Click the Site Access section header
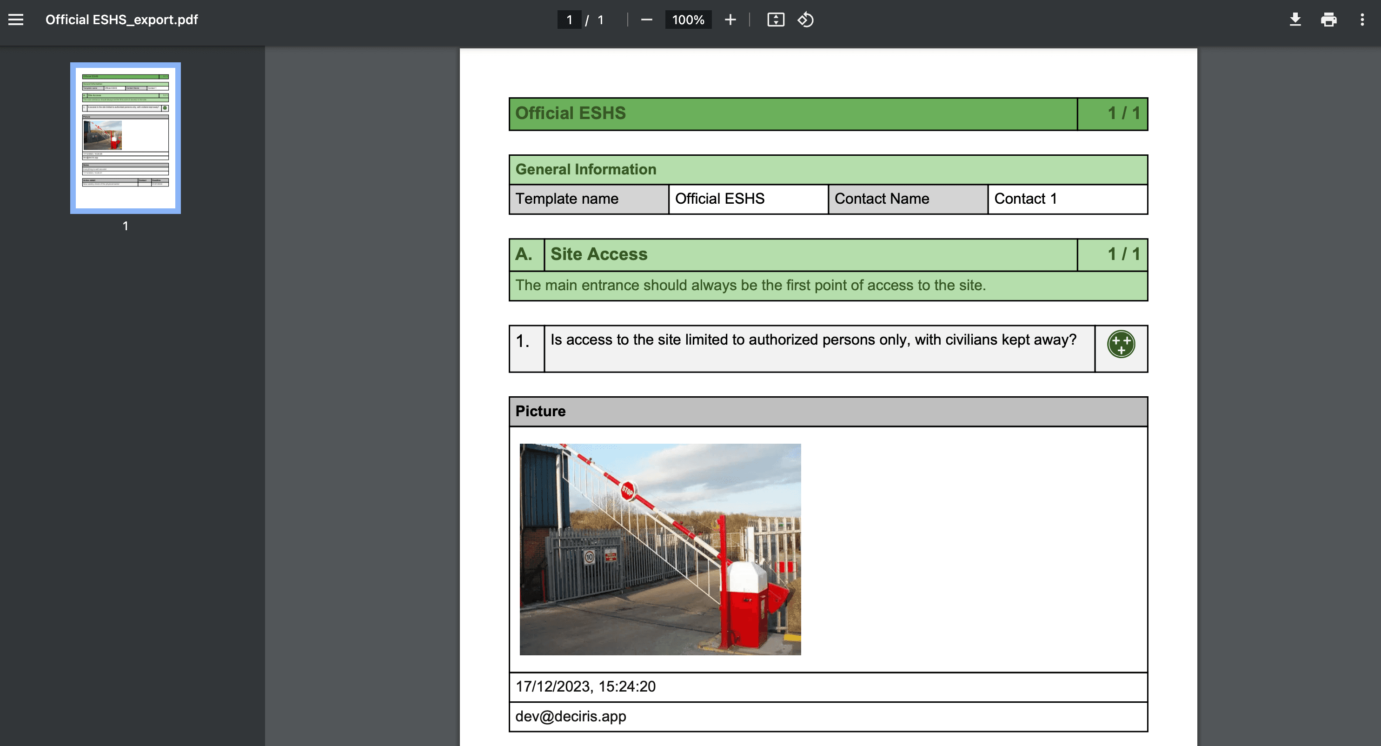 [x=599, y=254]
